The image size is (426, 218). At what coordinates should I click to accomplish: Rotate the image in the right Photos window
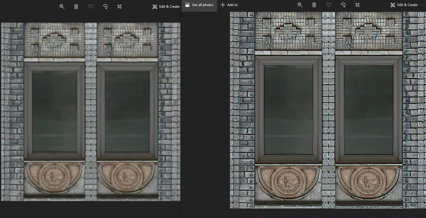[x=343, y=5]
